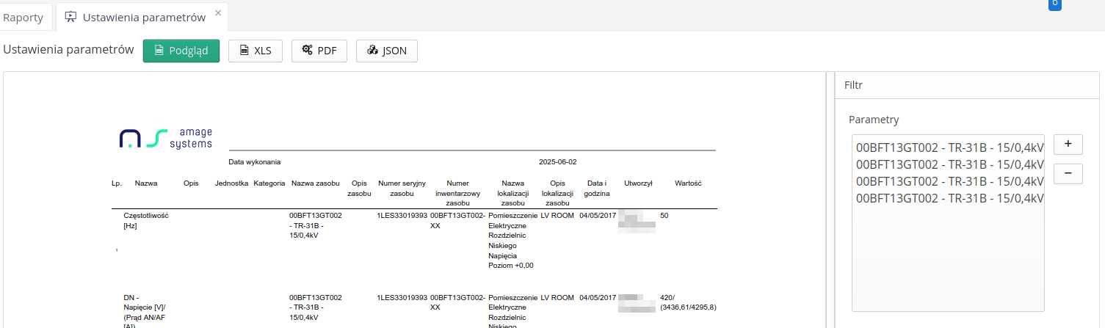Click the amage systems logo in report
This screenshot has width=1105, height=328.
(166, 138)
